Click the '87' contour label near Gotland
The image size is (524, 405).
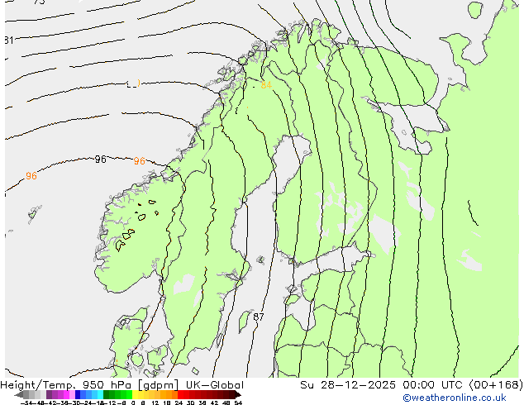259,317
